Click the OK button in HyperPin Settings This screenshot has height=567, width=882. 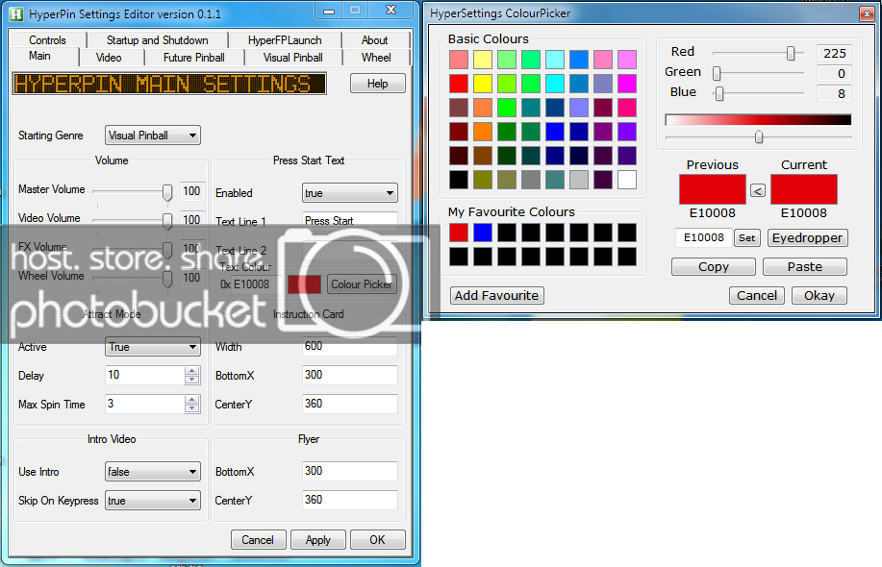click(x=377, y=539)
